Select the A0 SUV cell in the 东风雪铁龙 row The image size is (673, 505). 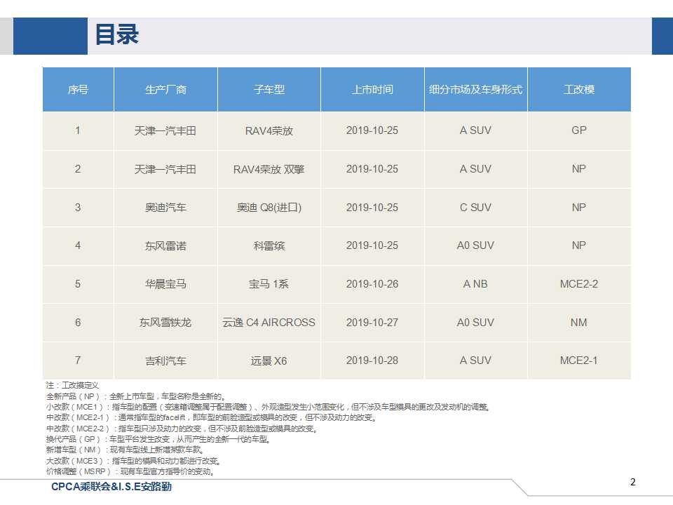click(x=475, y=323)
